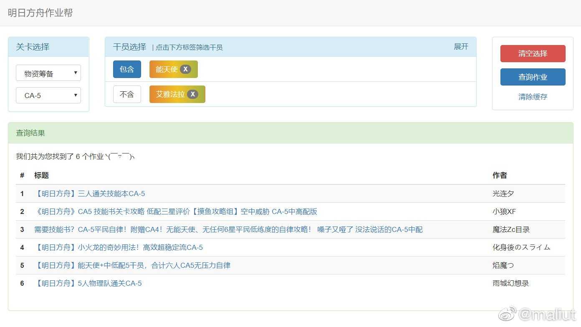Click the 艾雅法拉 operator tag
Screen dimensions: 581x327
[x=170, y=94]
